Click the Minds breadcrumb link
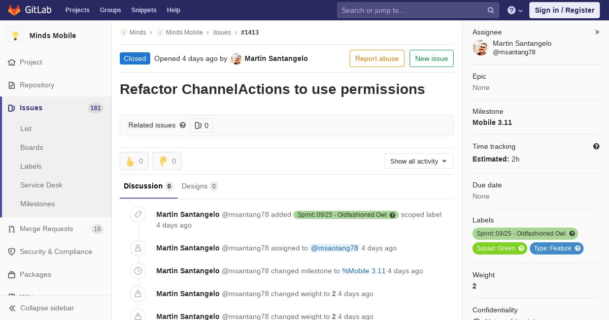 [x=138, y=32]
